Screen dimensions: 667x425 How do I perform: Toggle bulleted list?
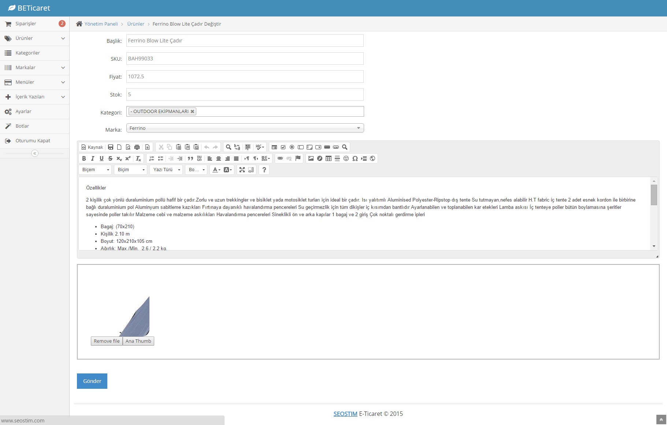pyautogui.click(x=160, y=158)
